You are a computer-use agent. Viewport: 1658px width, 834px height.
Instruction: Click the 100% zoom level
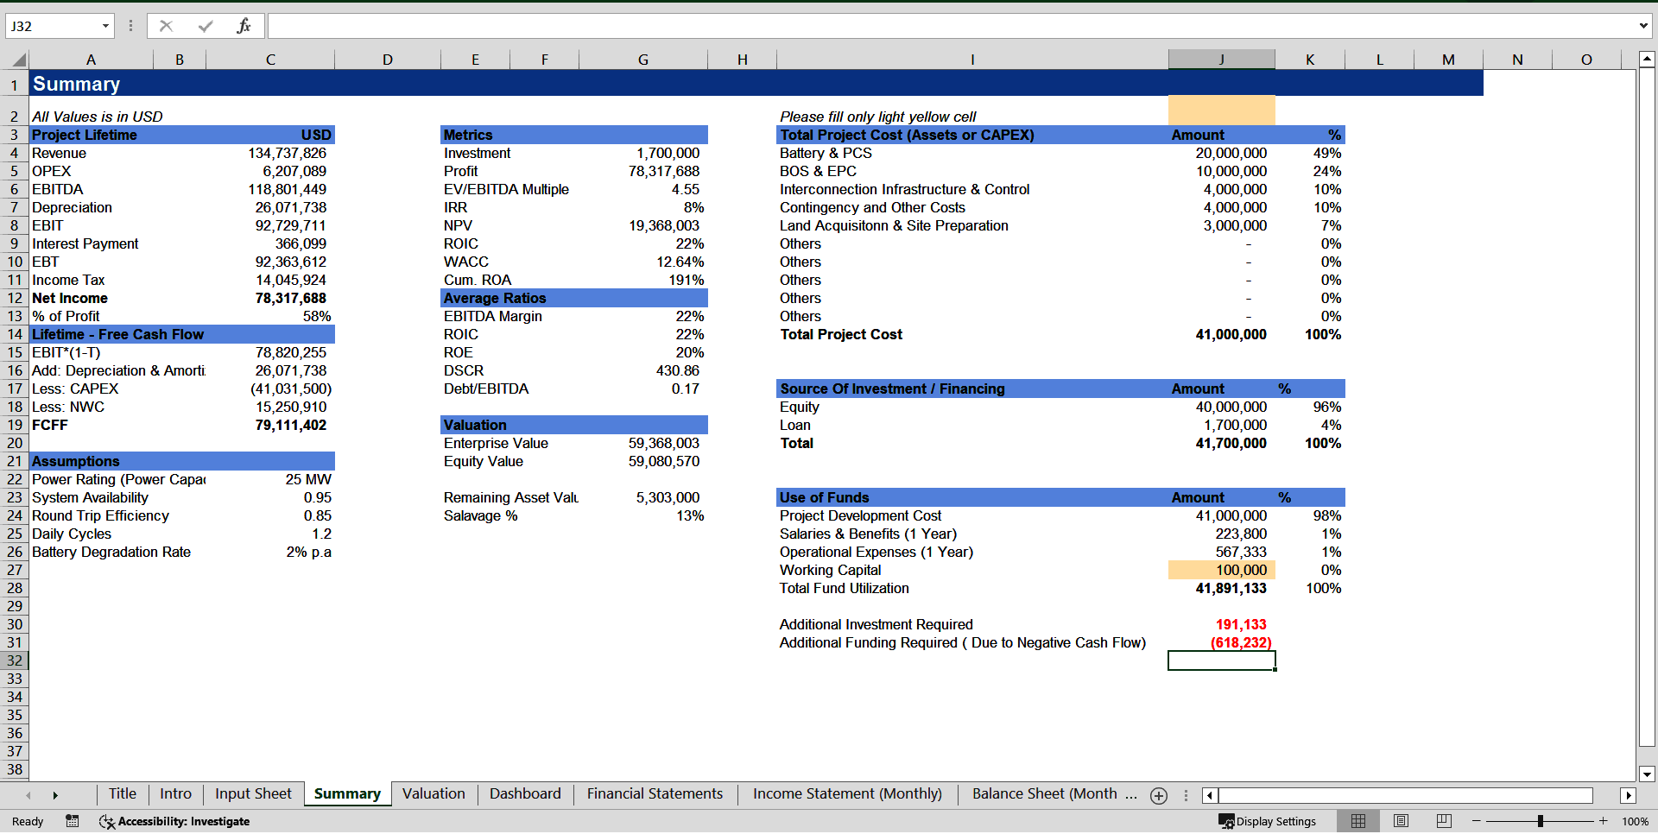click(1635, 821)
